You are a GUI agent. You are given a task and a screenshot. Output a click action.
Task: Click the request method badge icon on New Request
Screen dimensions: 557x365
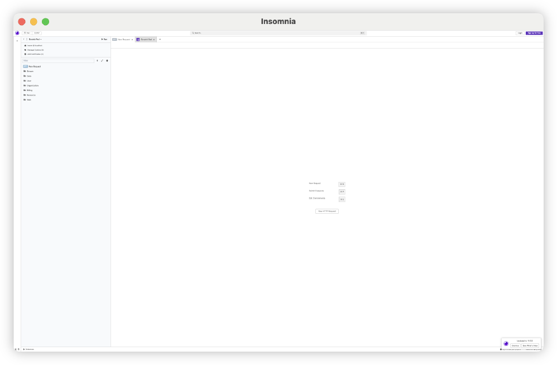pos(25,66)
